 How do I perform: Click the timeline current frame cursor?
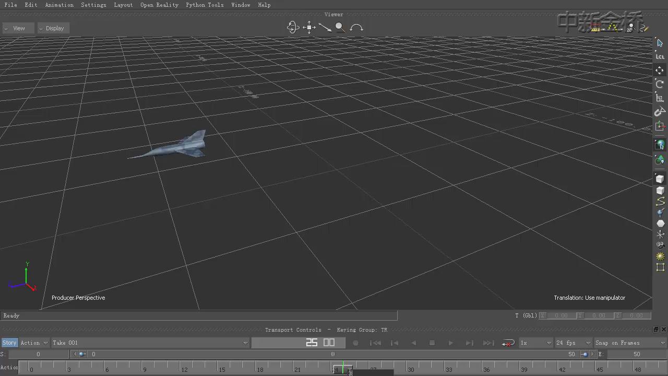click(x=343, y=369)
